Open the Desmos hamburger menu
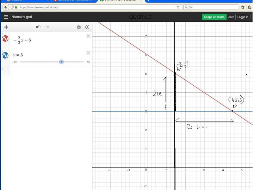The height and width of the screenshot is (190, 253). [x=6, y=17]
